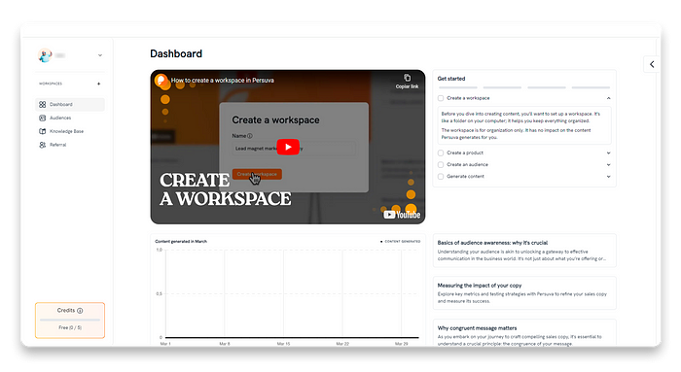Click 'Content generated in March' chart title
The width and height of the screenshot is (681, 372).
coord(181,242)
